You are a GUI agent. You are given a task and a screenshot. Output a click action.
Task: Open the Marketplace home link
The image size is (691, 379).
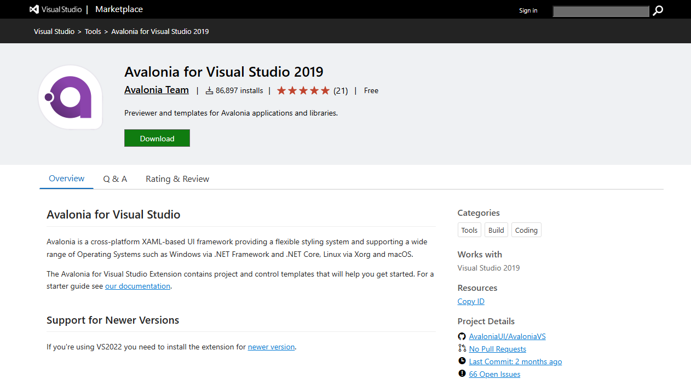(119, 9)
